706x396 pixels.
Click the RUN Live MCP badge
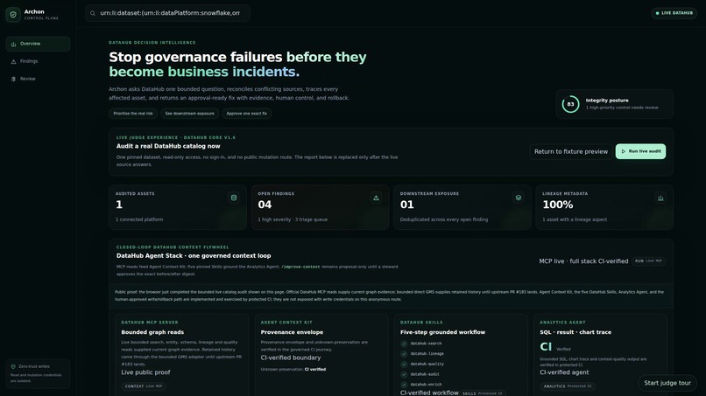648,261
